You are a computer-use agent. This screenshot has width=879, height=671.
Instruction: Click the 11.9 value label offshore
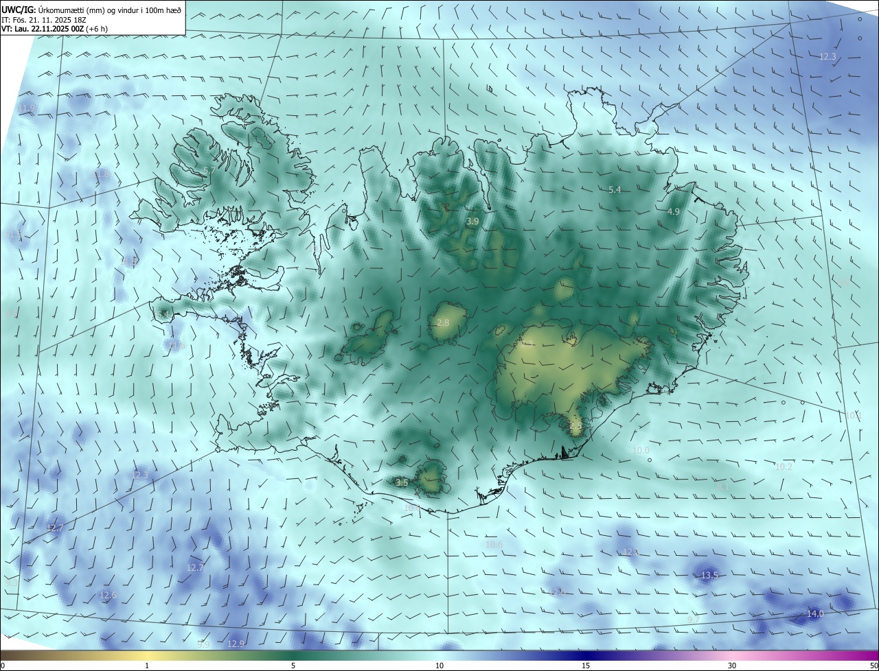click(x=27, y=108)
